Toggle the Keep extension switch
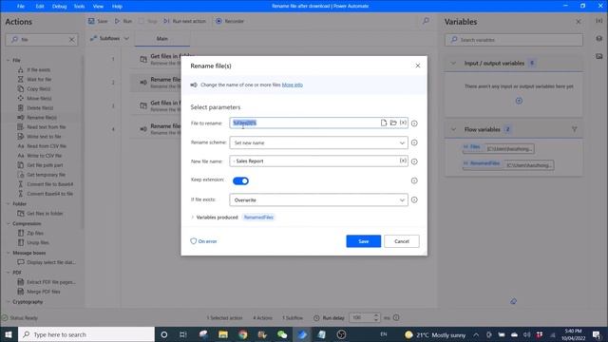 [240, 180]
